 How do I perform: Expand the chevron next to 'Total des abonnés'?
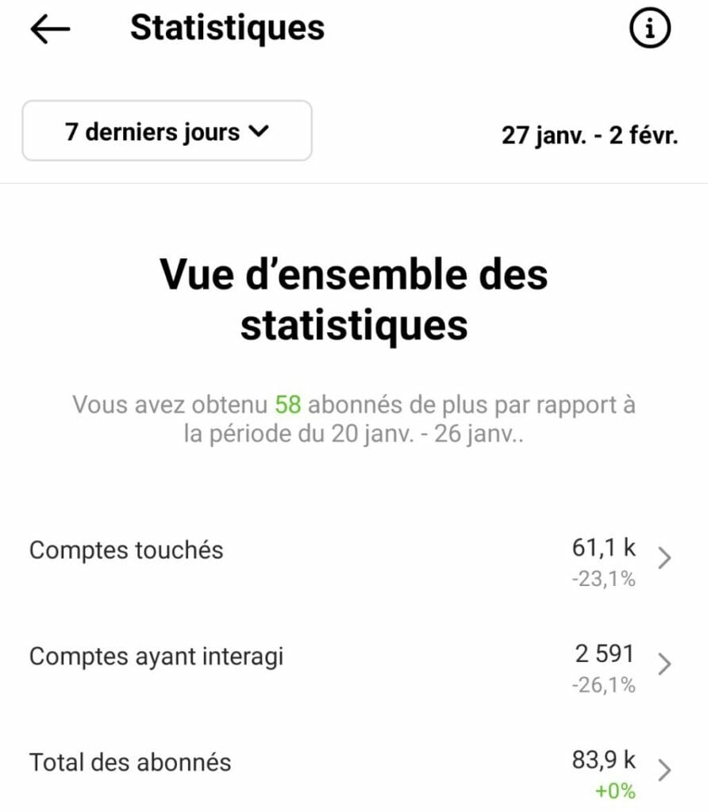(665, 770)
